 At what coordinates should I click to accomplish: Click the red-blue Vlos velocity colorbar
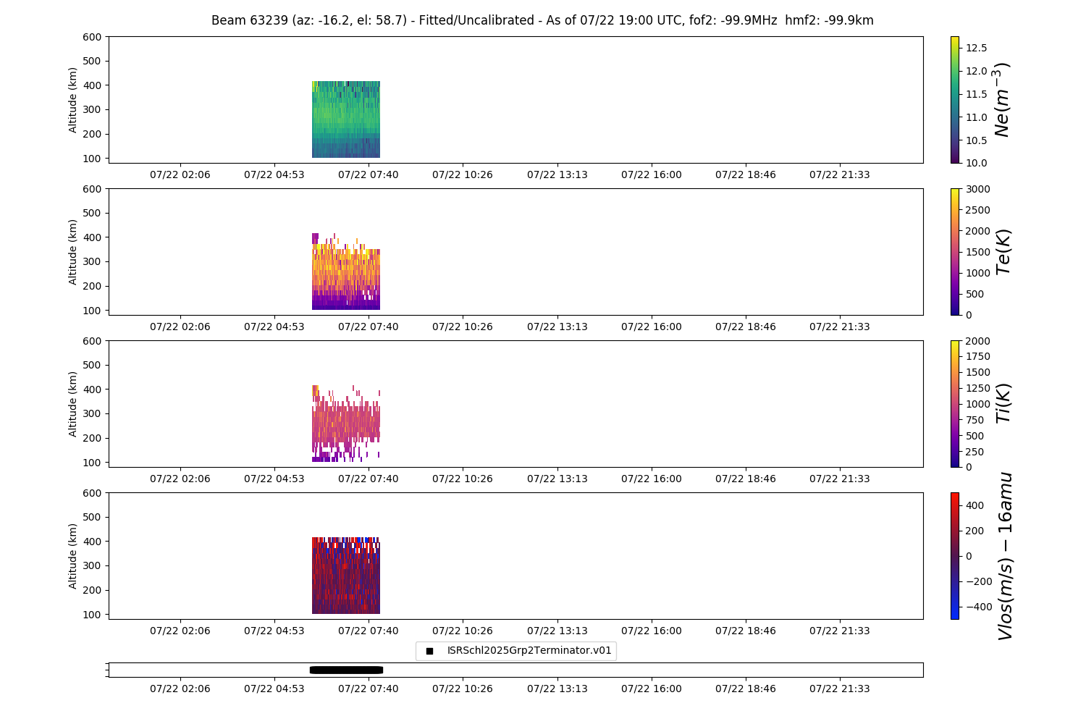click(x=955, y=556)
